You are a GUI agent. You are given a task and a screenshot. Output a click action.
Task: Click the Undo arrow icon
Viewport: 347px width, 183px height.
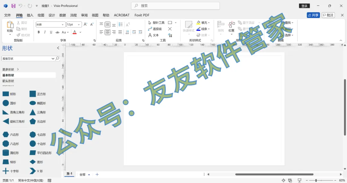pos(20,6)
